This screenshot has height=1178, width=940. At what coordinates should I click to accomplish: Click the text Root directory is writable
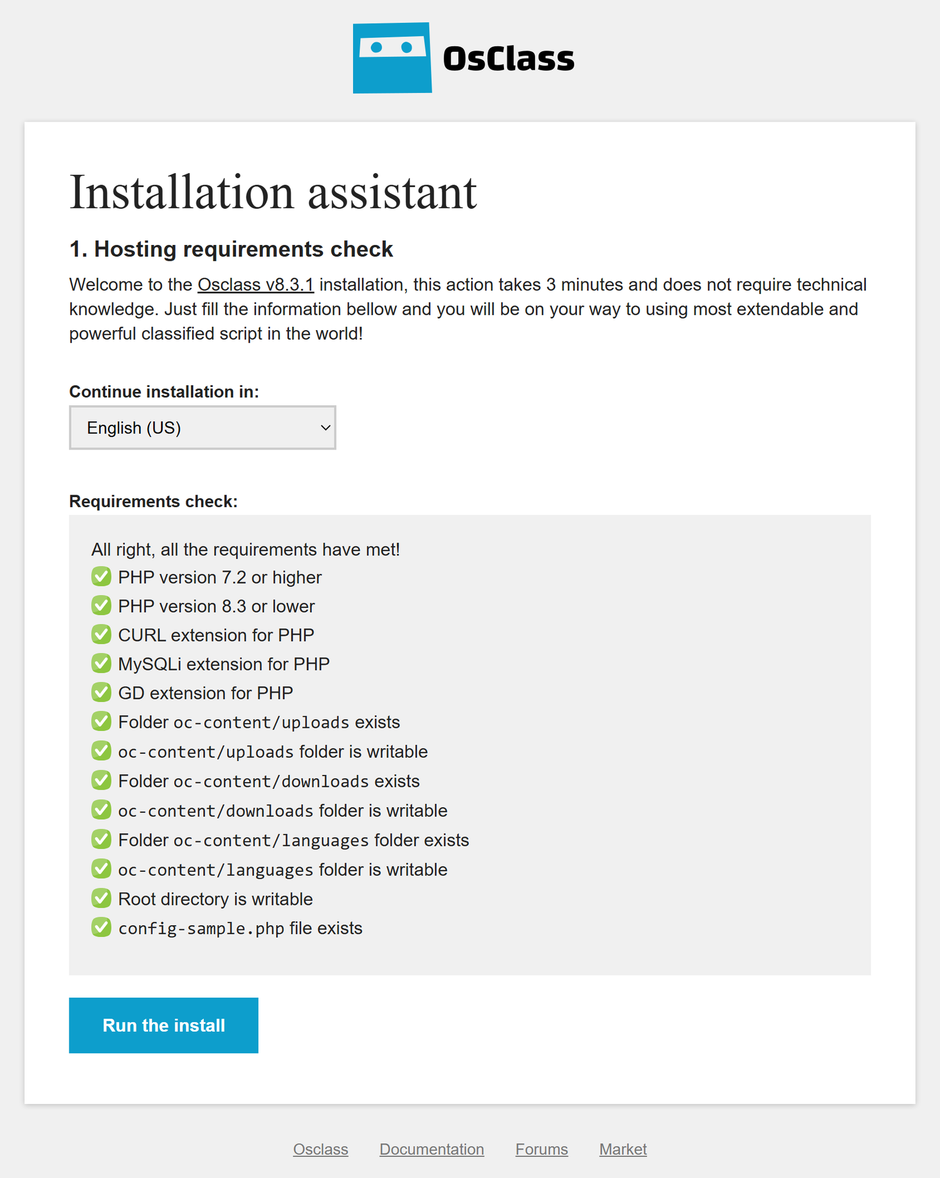tap(216, 899)
